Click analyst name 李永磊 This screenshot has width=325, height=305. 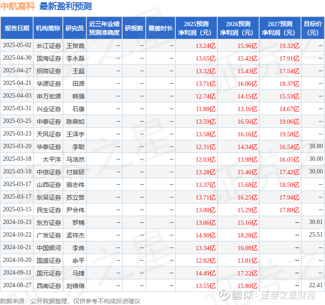75,58
